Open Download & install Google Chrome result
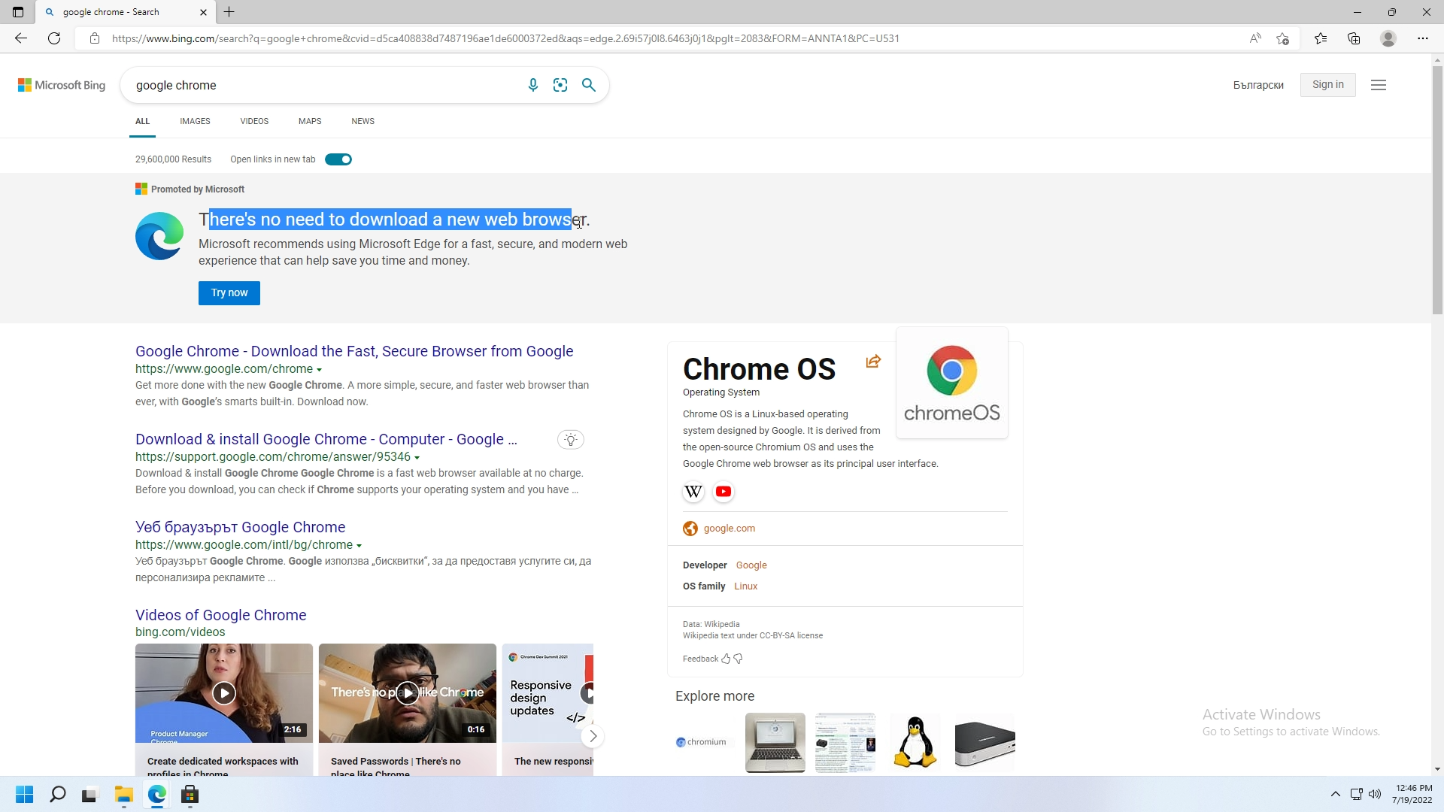 pyautogui.click(x=326, y=439)
